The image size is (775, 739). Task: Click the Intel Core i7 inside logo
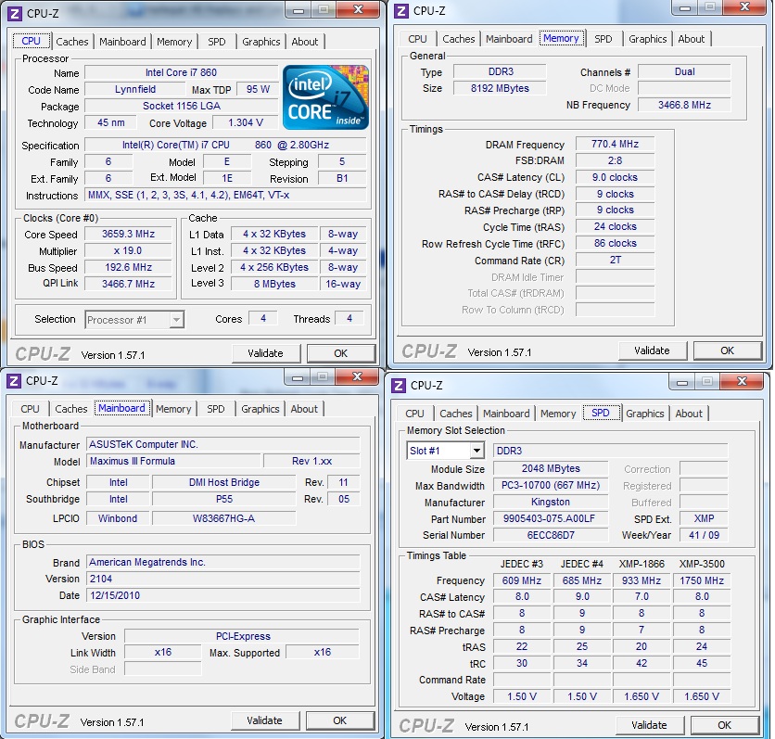pos(325,97)
